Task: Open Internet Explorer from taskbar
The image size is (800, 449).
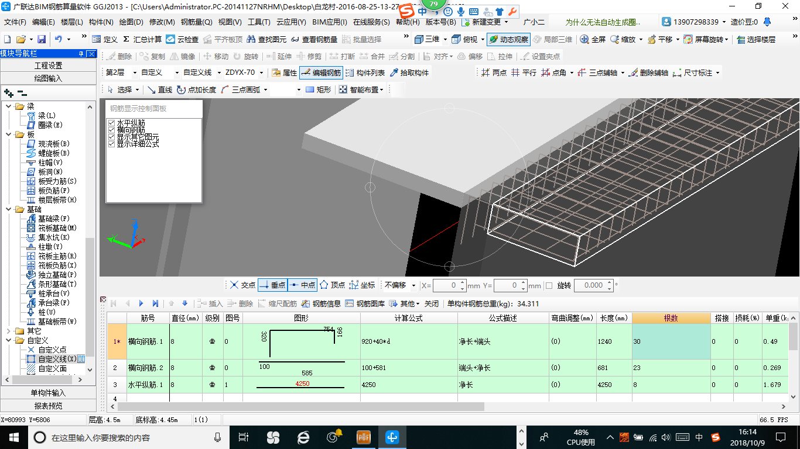Action: point(303,437)
